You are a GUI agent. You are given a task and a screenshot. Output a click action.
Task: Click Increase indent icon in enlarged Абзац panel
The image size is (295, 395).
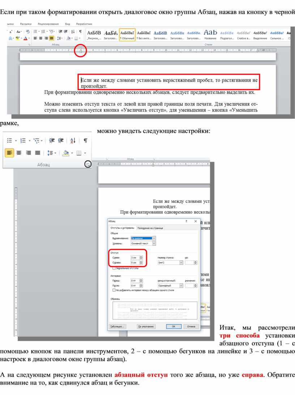pyautogui.click(x=61, y=141)
